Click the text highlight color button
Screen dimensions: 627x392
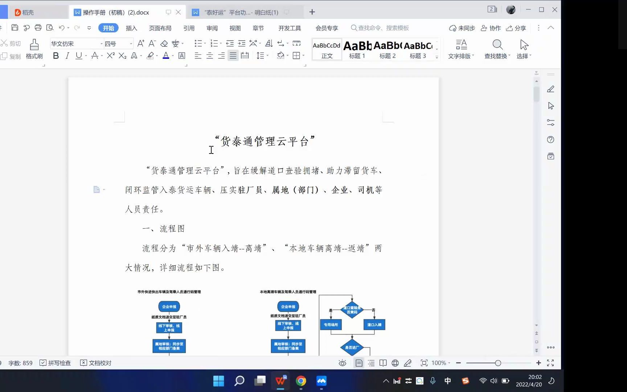[150, 56]
